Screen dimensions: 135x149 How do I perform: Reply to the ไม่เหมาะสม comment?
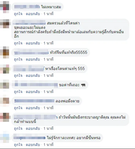[33, 14]
